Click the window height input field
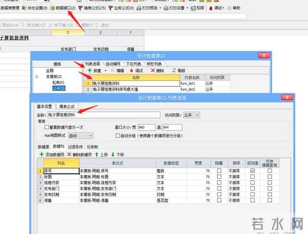The height and width of the screenshot is (234, 308). [172, 127]
